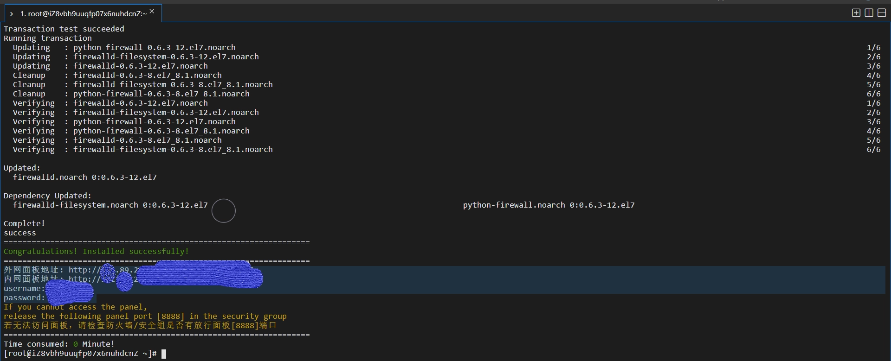The image size is (891, 361).
Task: Click the 'Updated:' heading
Action: pyautogui.click(x=22, y=168)
